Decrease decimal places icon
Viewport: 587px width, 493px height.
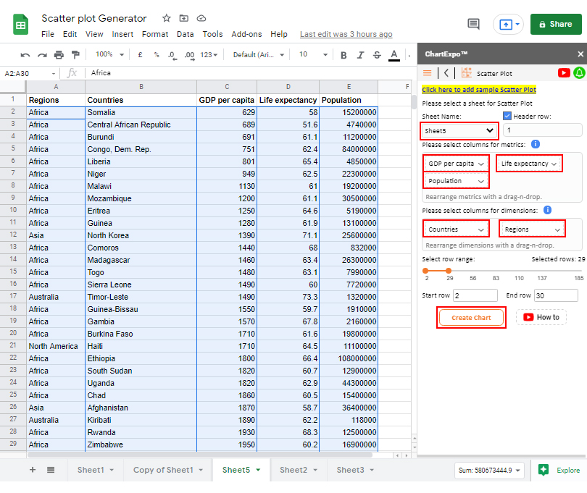[x=172, y=55]
